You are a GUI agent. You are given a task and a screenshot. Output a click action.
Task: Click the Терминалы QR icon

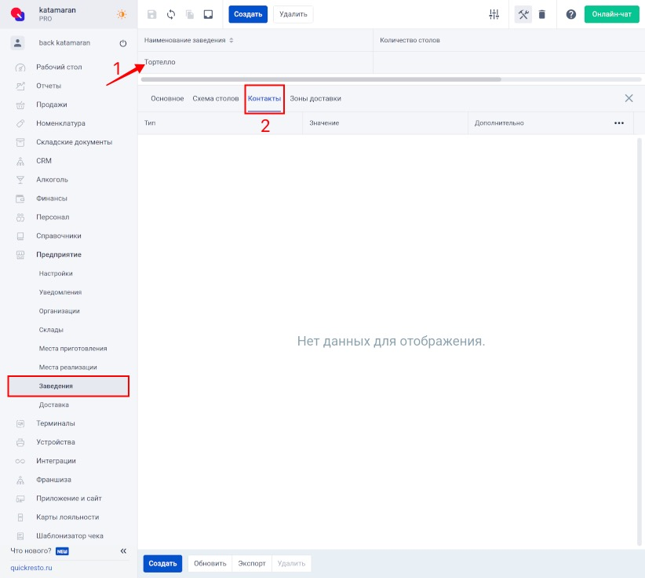pos(20,423)
